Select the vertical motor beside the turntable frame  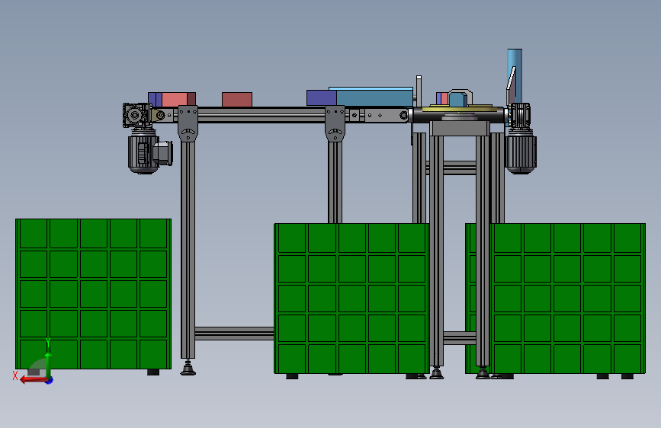[x=521, y=150]
